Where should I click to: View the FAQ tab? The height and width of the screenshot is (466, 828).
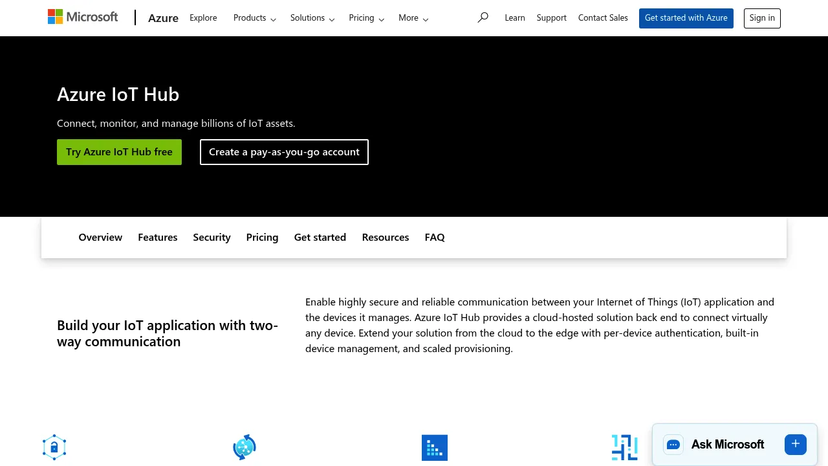point(435,238)
